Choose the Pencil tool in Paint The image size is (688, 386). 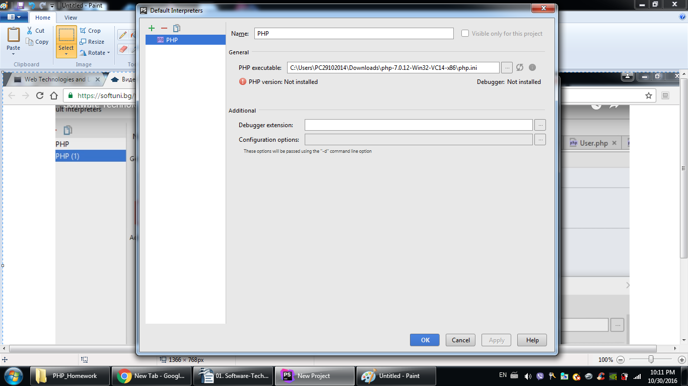(x=122, y=35)
